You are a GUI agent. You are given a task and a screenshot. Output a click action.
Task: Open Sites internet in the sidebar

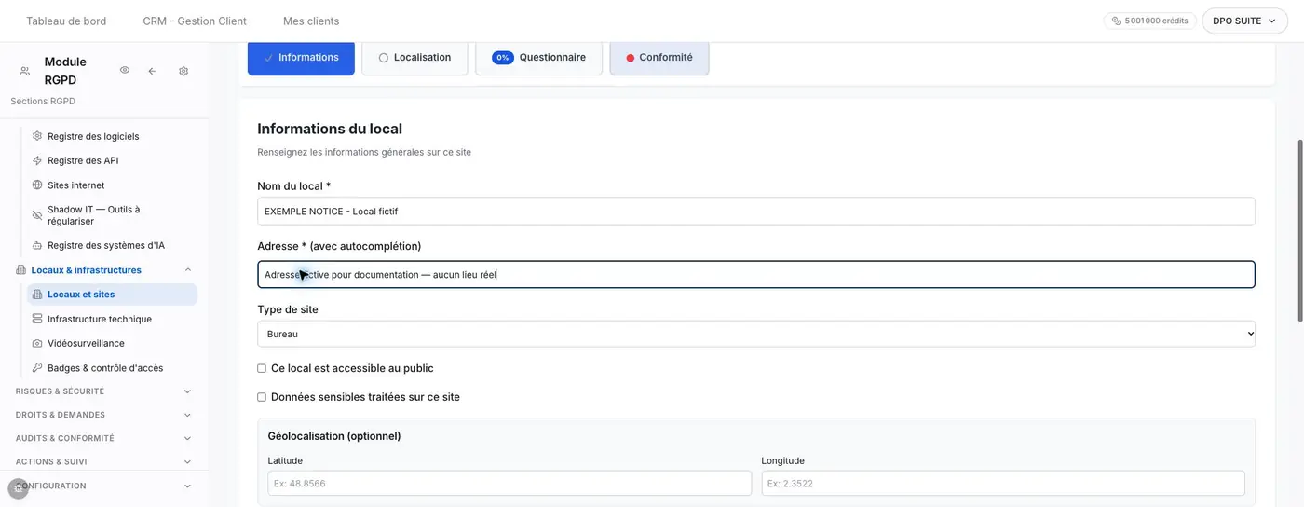(x=112, y=185)
